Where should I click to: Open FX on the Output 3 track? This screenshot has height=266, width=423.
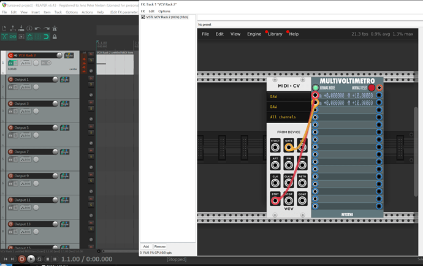coord(10,111)
